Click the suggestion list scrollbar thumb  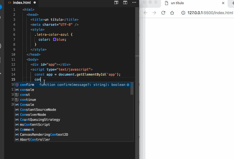[132, 88]
